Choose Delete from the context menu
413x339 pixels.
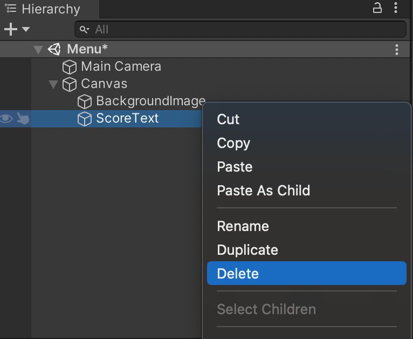click(x=238, y=274)
